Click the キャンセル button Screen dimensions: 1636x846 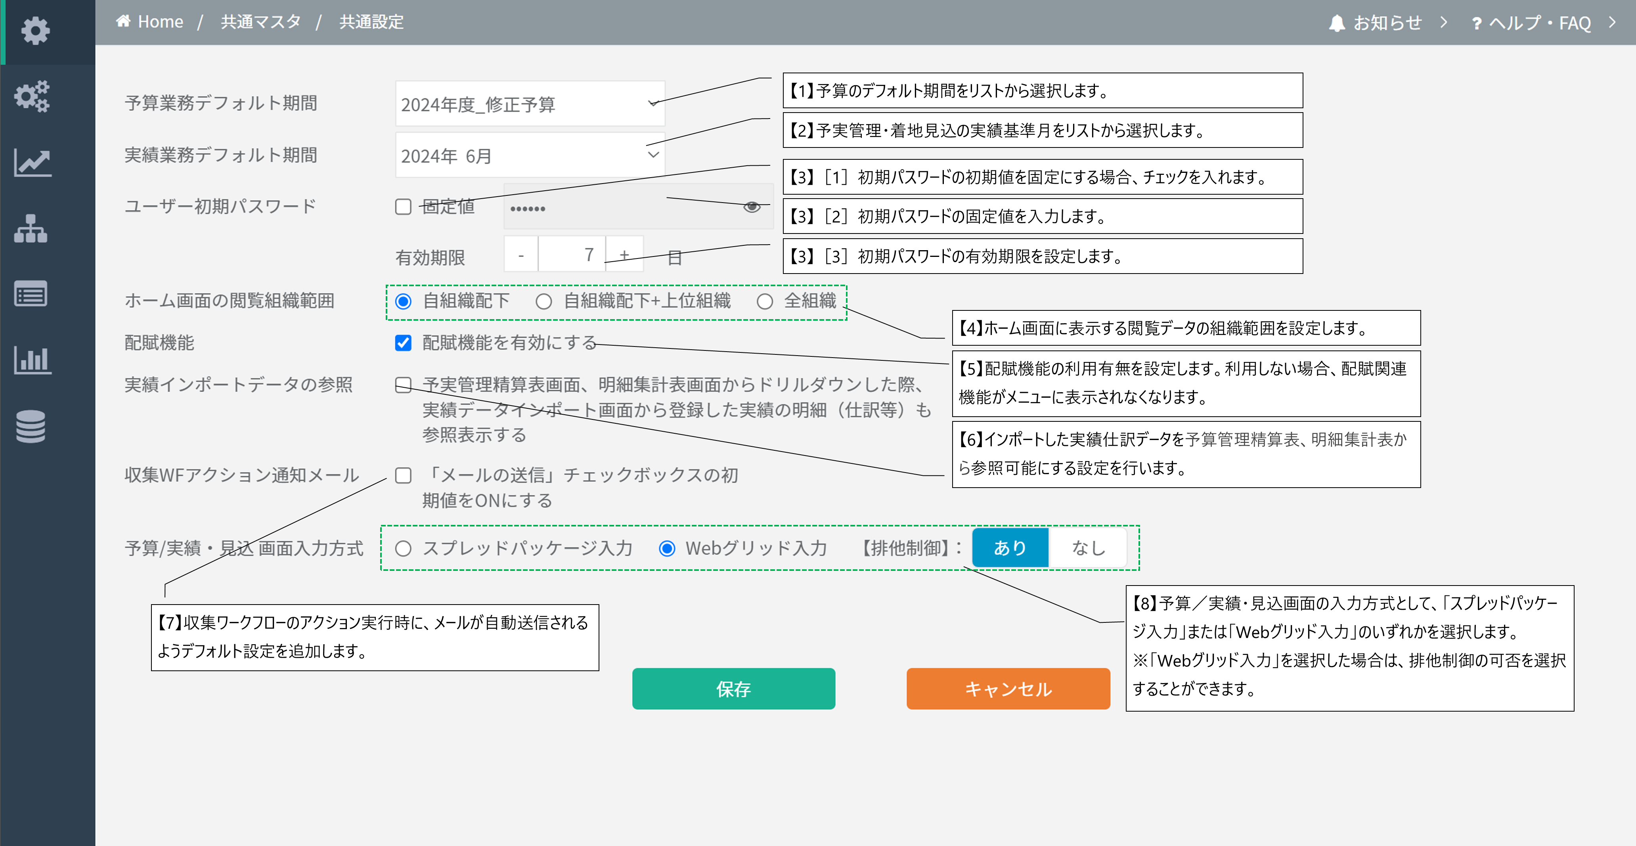click(1008, 689)
